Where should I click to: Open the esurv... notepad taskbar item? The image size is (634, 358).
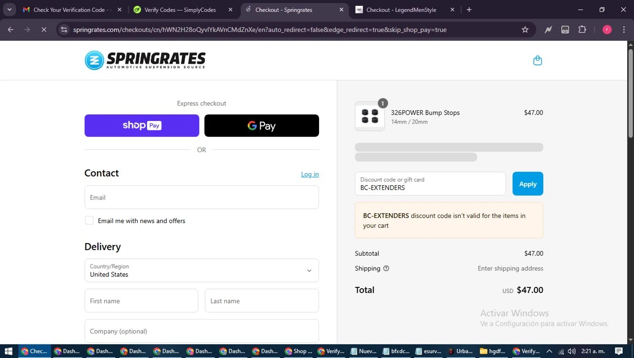[x=428, y=351]
